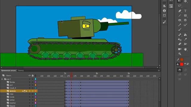Select the Oval tool
The width and height of the screenshot is (191, 107).
tap(180, 20)
